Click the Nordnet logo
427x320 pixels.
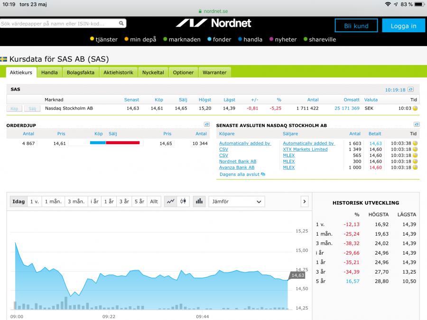click(213, 23)
